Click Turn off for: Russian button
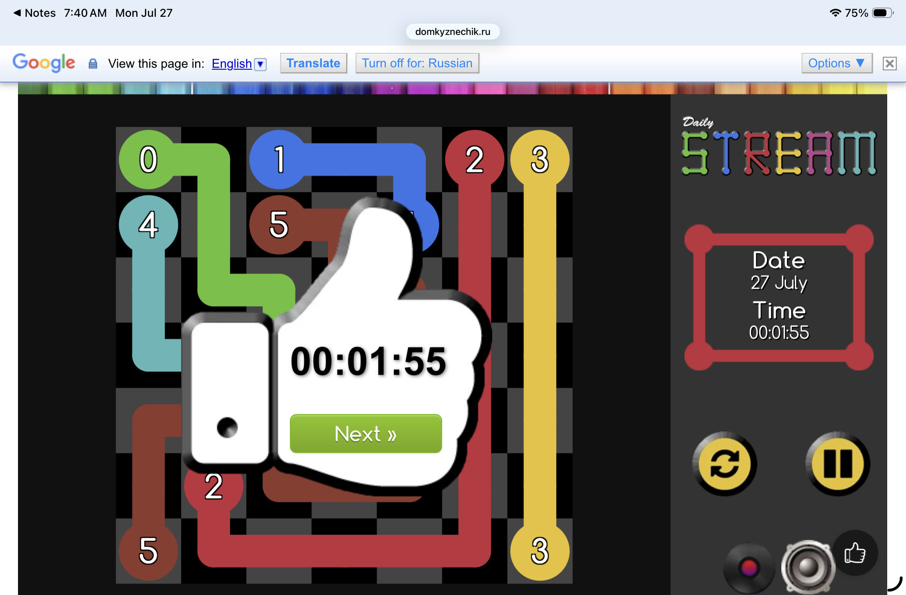The height and width of the screenshot is (595, 906). (417, 63)
